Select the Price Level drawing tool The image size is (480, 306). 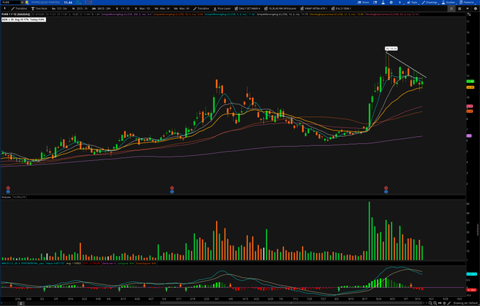(x=222, y=8)
